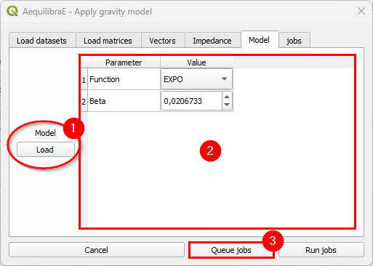
Task: Click the Beta value input field
Action: coord(191,101)
